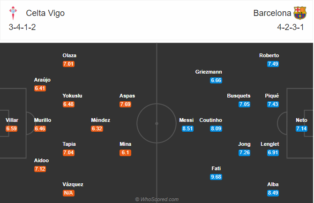Image resolution: width=314 pixels, height=203 pixels.
Task: Select Neto's 7.14 rating badge
Action: [x=301, y=128]
